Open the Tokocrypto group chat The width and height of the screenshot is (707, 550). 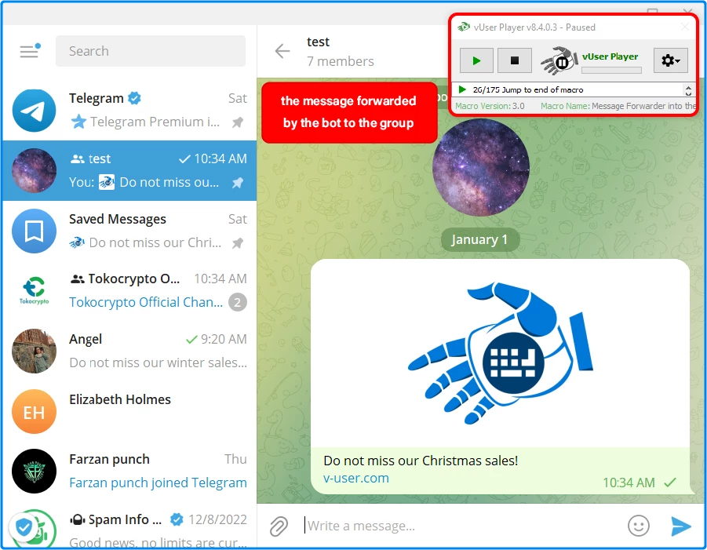pyautogui.click(x=129, y=291)
